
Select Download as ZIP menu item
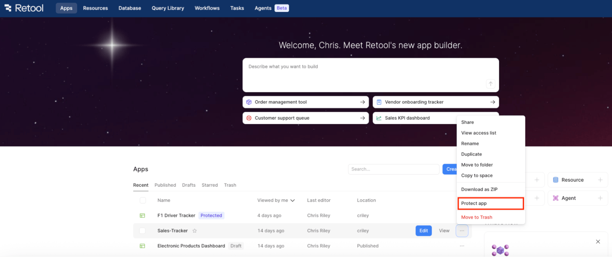pyautogui.click(x=491, y=189)
